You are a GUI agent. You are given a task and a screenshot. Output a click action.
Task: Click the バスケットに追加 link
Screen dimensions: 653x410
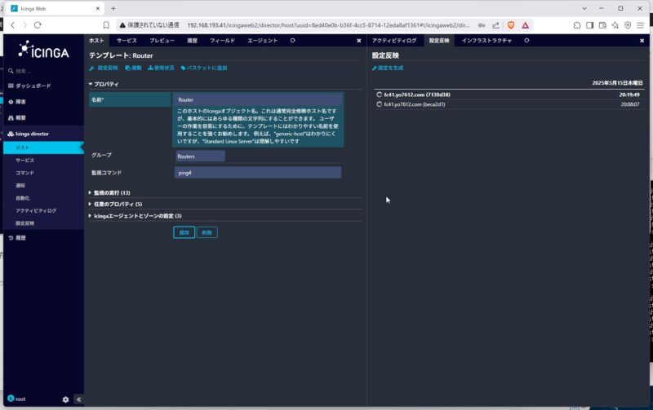point(203,68)
